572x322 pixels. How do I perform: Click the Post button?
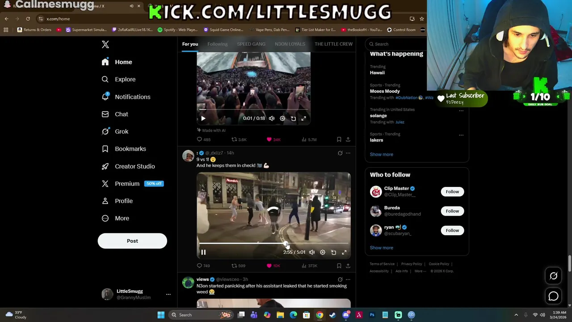pos(132,241)
